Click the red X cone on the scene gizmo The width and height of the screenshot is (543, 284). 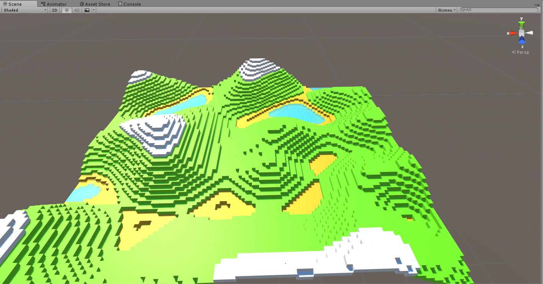coord(514,33)
